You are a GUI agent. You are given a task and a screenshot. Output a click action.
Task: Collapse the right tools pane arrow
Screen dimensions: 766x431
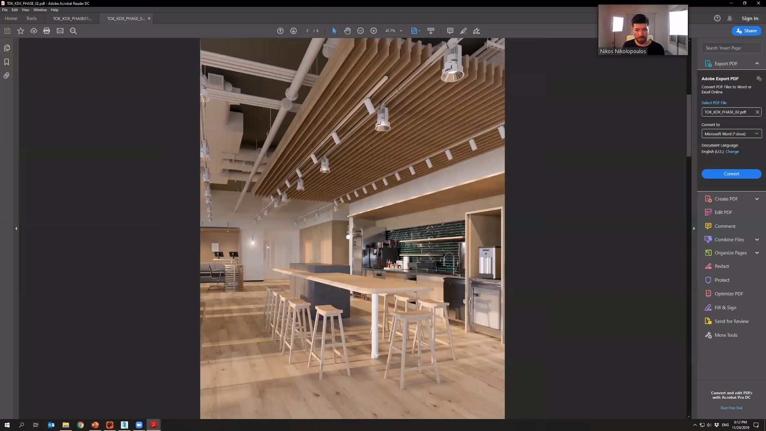click(694, 228)
